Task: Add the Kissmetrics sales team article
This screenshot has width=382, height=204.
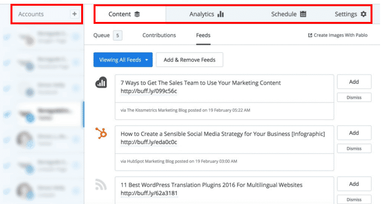Action: [x=354, y=82]
